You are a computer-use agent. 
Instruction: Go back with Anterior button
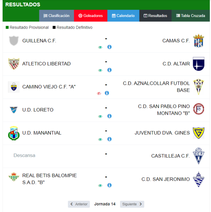coord(79,204)
